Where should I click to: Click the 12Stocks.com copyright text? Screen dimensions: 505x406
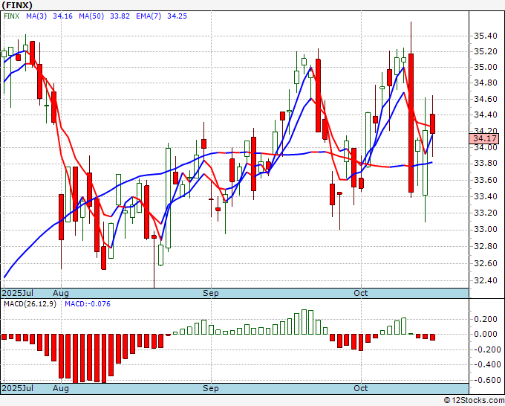pyautogui.click(x=474, y=401)
